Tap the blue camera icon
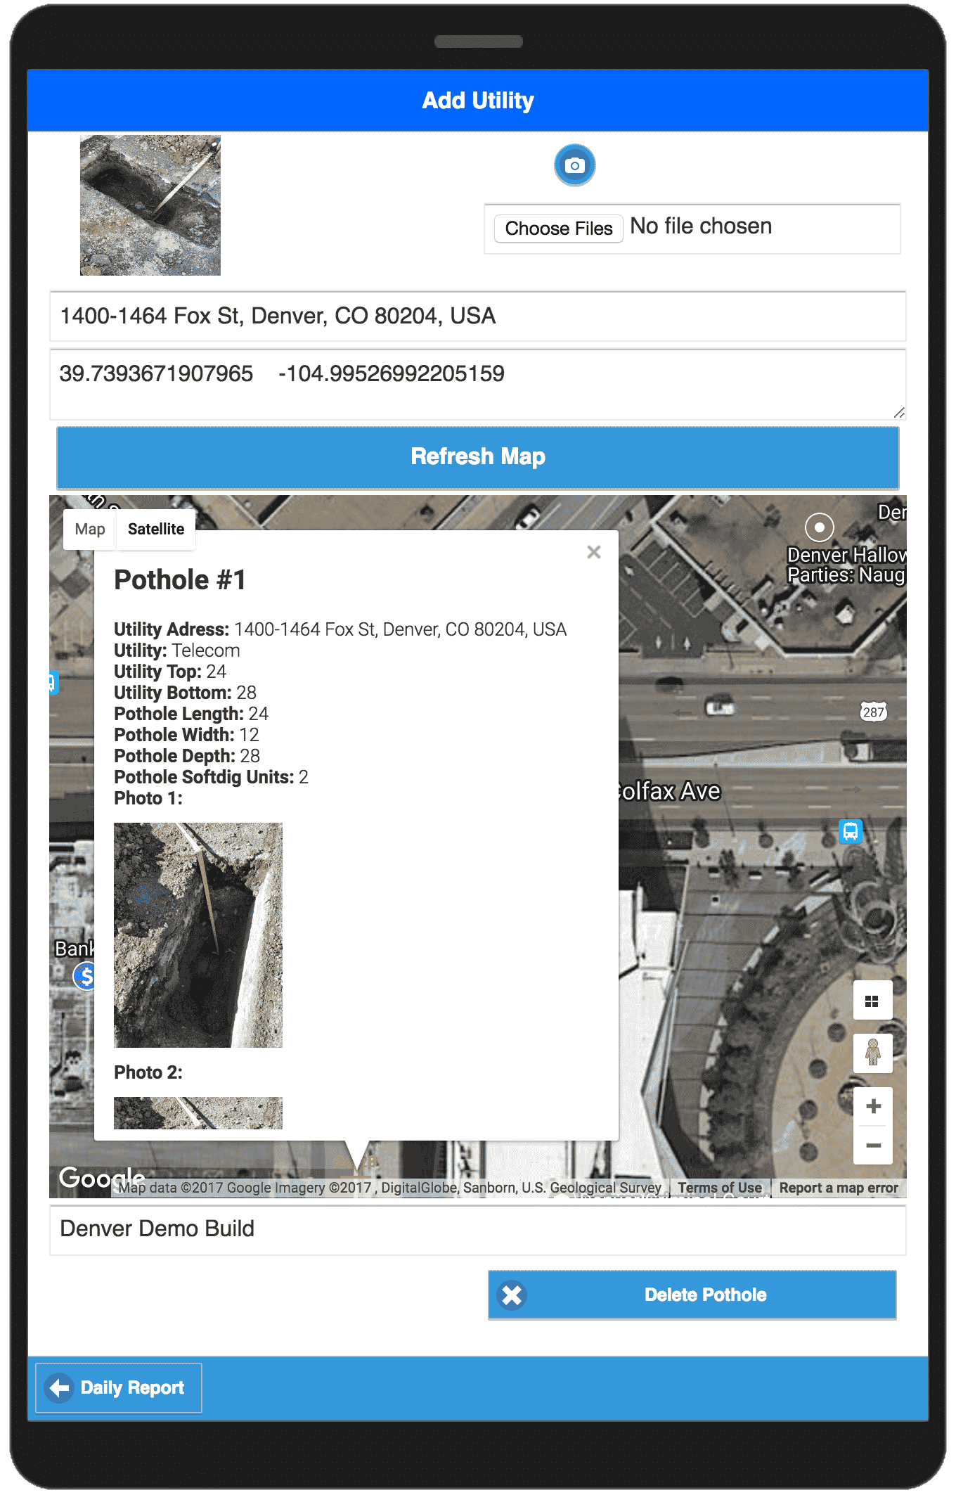Screen dimensions: 956x1495 pyautogui.click(x=575, y=165)
